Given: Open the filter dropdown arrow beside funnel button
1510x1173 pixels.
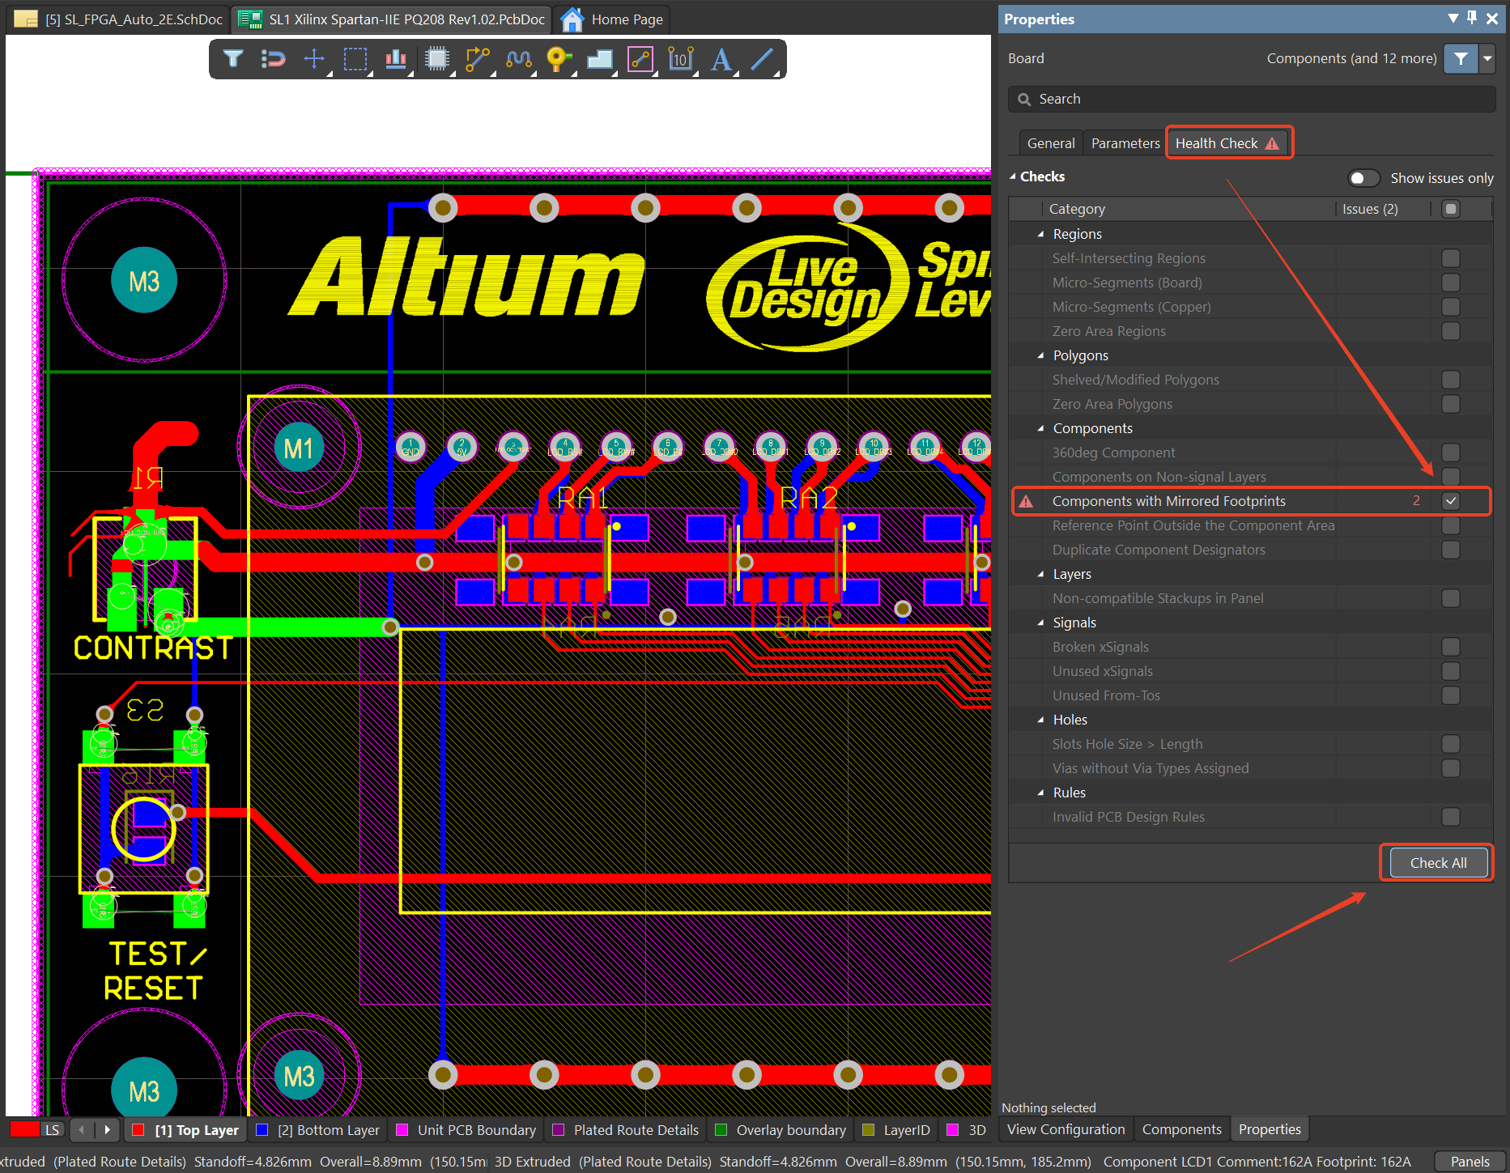Looking at the screenshot, I should point(1487,58).
